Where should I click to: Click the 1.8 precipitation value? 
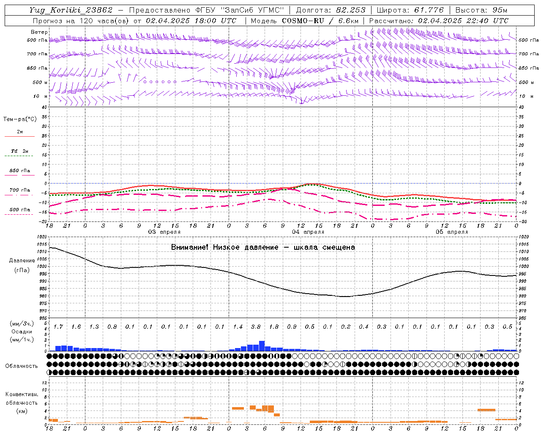pos(274,327)
